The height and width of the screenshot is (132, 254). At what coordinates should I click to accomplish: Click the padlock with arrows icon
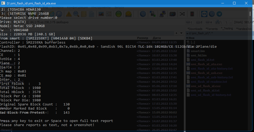(x=153, y=14)
